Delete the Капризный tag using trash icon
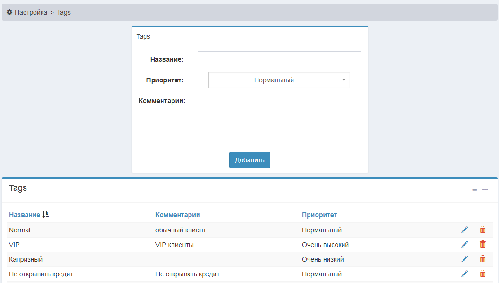The image size is (499, 283). (482, 259)
